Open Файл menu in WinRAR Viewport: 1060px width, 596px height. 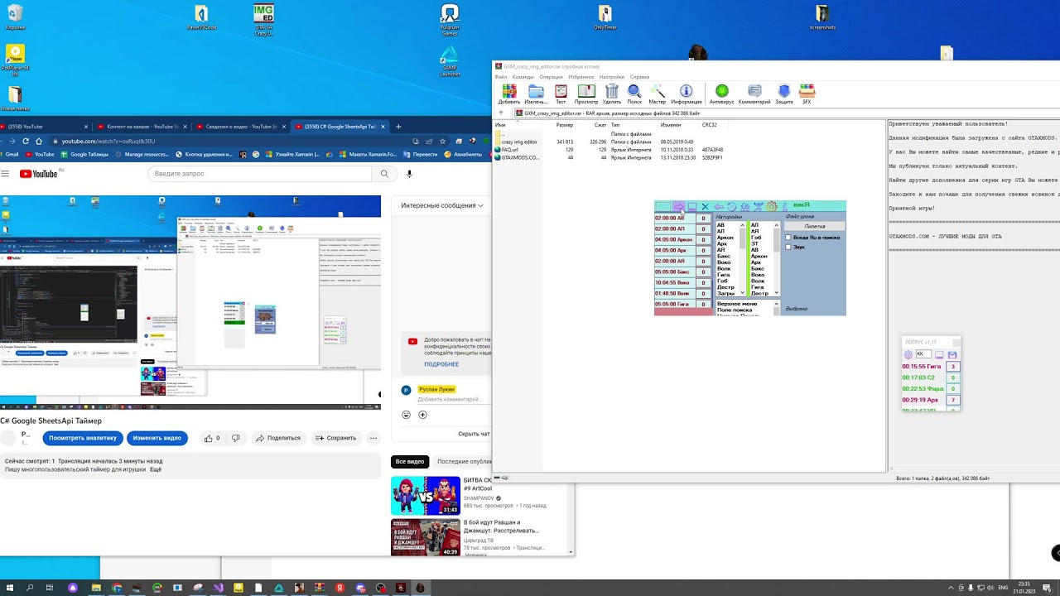[x=501, y=77]
